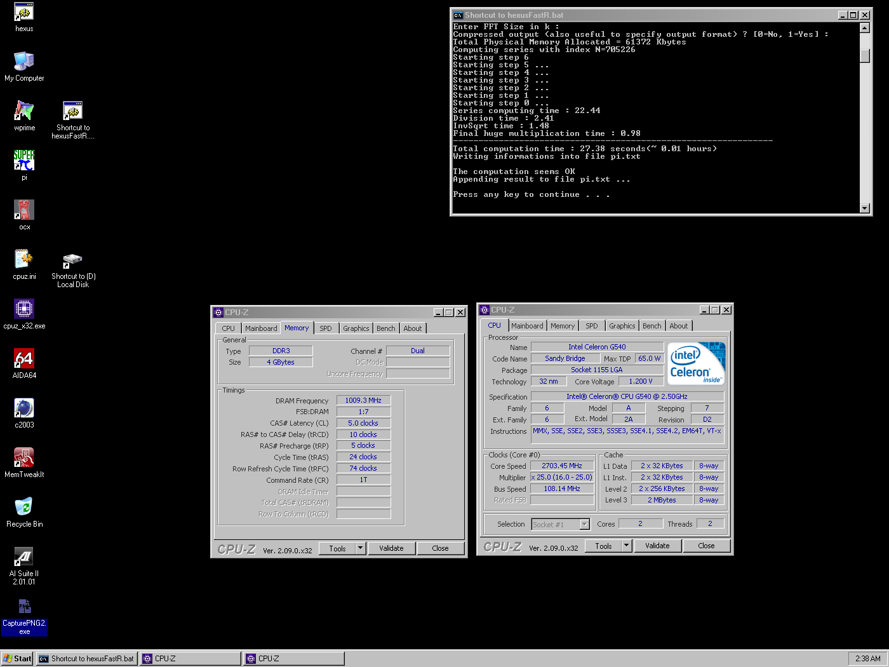Select the cpuz_x32.exe desktop icon

(24, 314)
